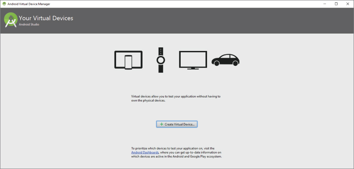This screenshot has height=169, width=354.
Task: Click the Create Virtual Device button
Action: coord(177,124)
